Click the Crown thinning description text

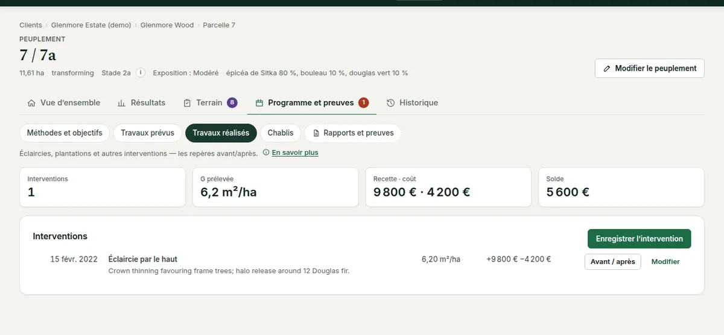pos(229,271)
